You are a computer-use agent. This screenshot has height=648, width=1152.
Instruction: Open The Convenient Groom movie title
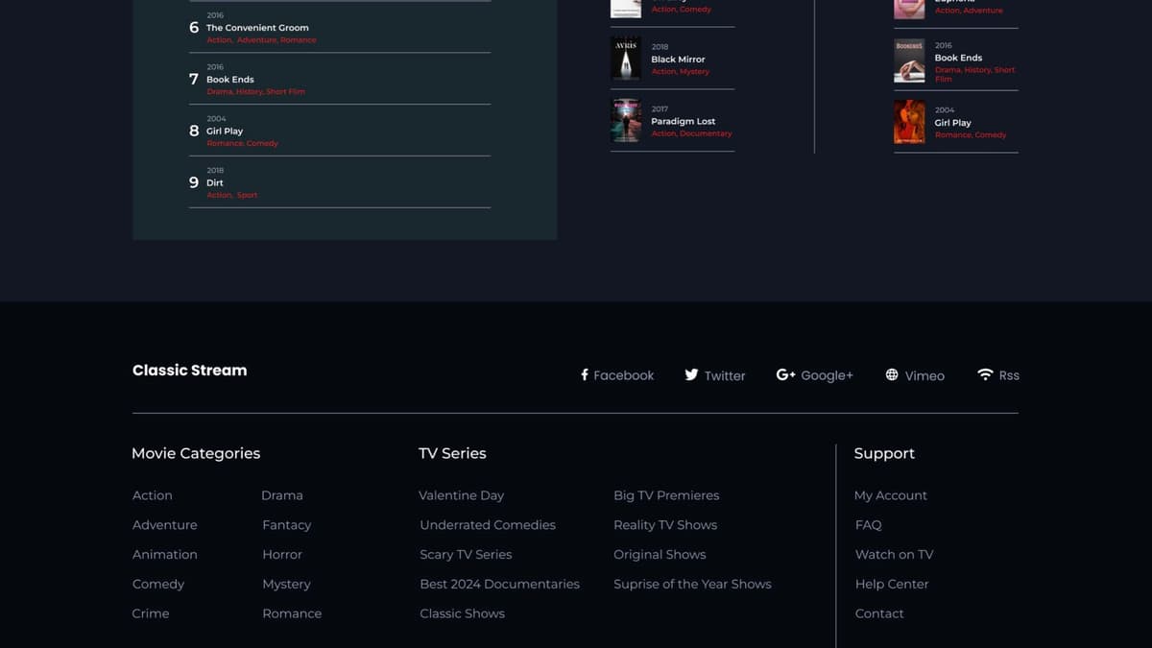(257, 27)
